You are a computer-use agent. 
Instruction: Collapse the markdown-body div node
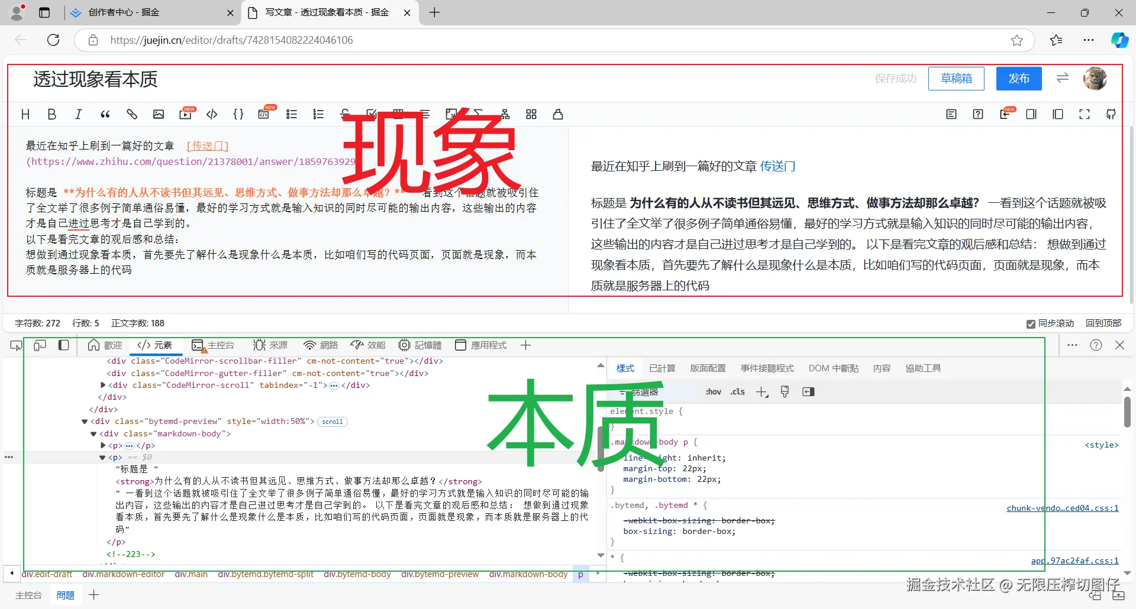93,434
